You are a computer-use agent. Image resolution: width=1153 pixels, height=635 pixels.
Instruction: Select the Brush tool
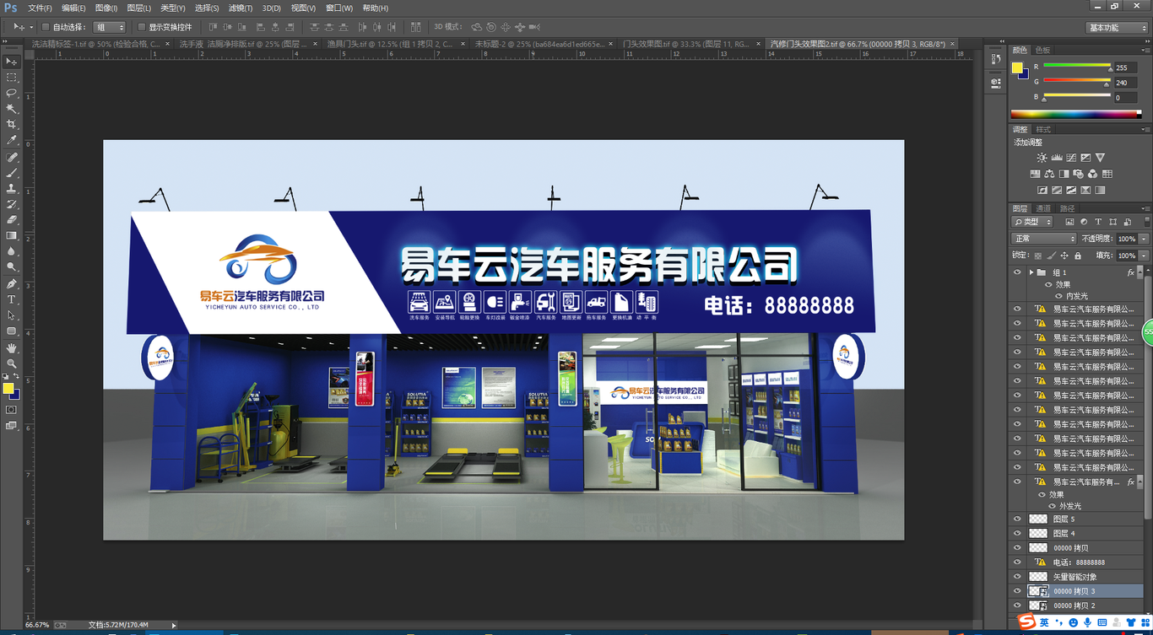[11, 173]
